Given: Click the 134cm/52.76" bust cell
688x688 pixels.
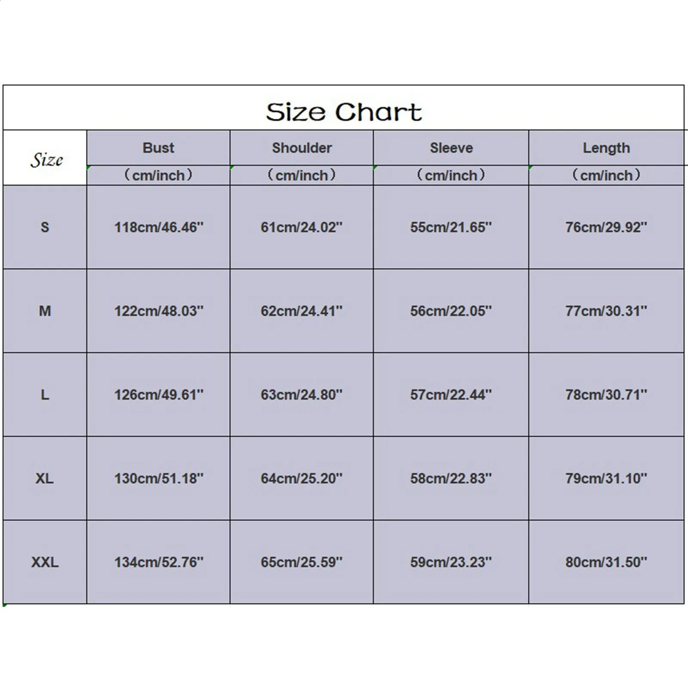Looking at the screenshot, I should coord(158,562).
